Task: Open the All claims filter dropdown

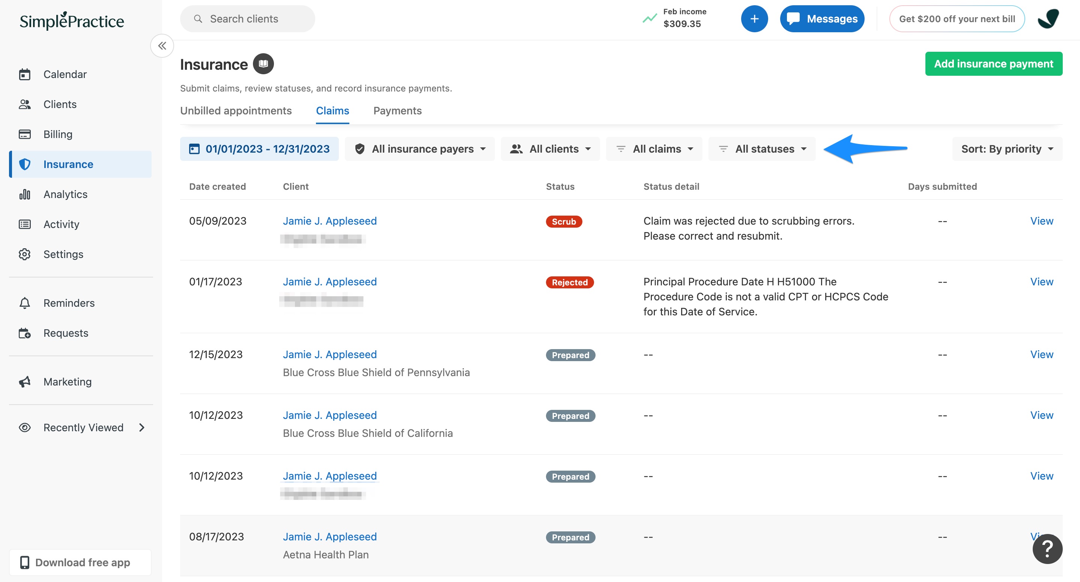Action: (x=654, y=149)
